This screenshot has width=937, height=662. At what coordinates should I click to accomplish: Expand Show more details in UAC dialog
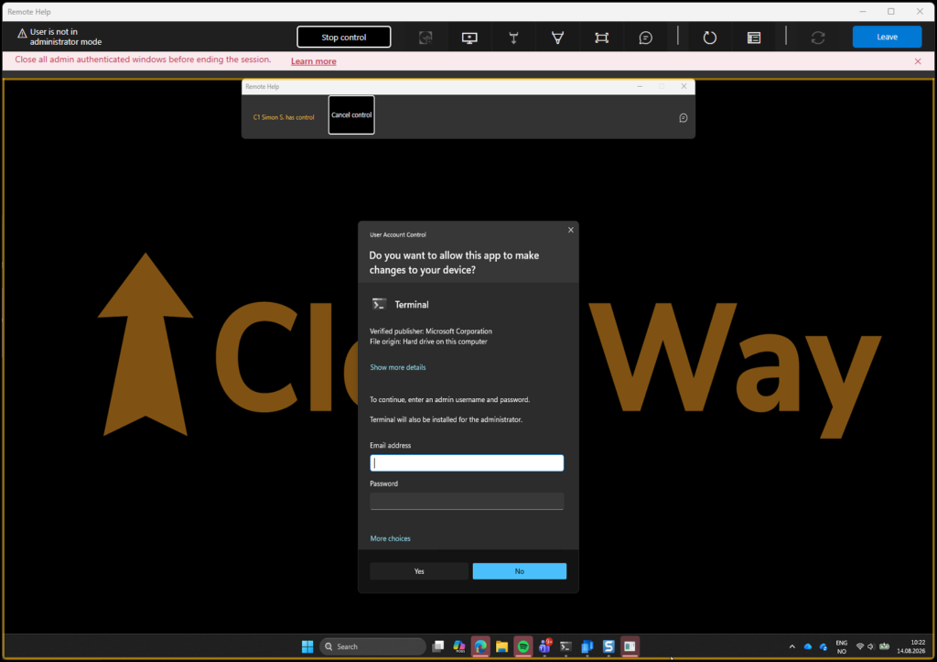(x=397, y=367)
